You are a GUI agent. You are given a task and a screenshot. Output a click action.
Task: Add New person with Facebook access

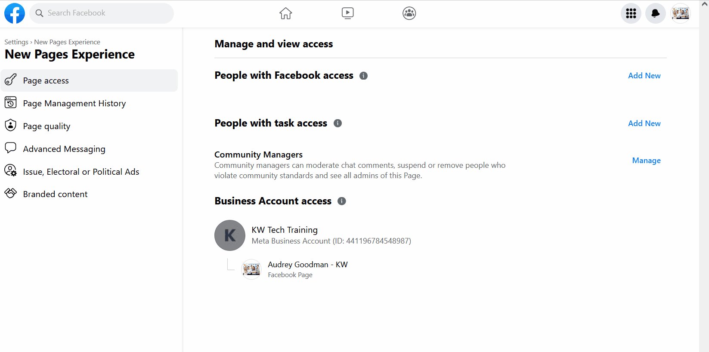pyautogui.click(x=644, y=76)
